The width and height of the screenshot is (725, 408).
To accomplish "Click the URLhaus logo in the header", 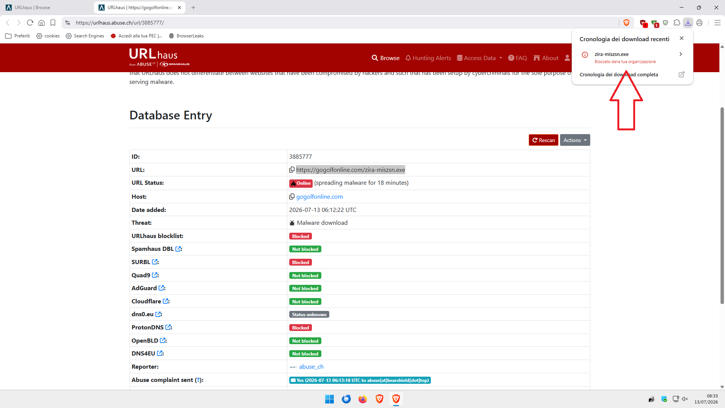I will 159,57.
